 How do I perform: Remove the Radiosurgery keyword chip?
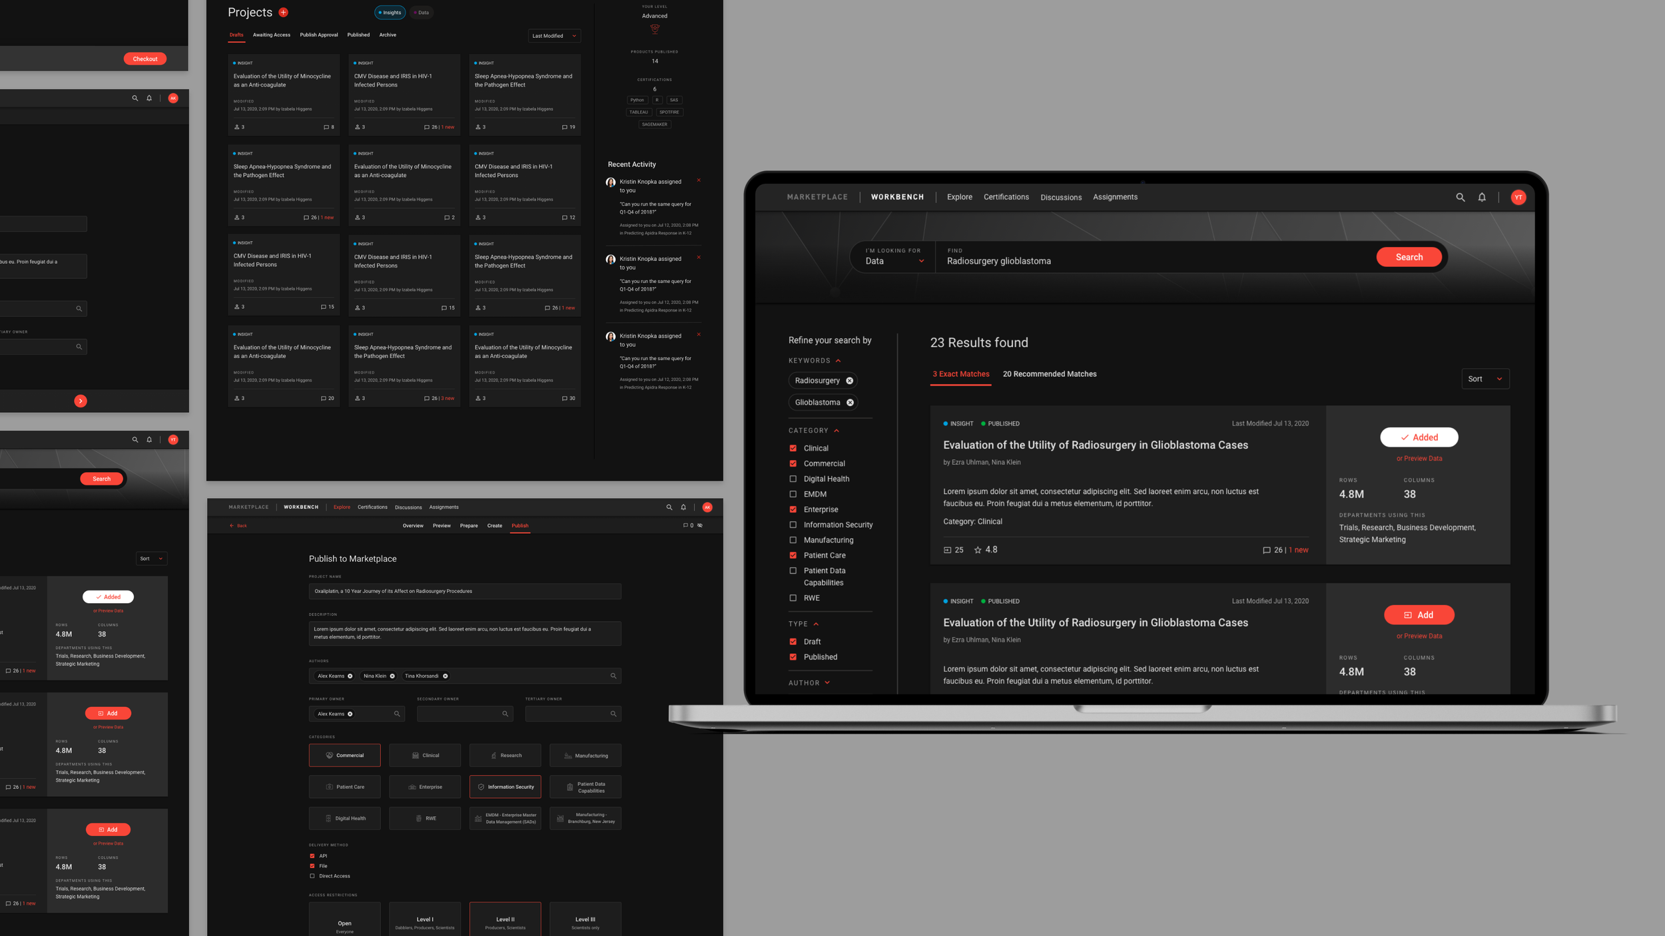pyautogui.click(x=849, y=381)
